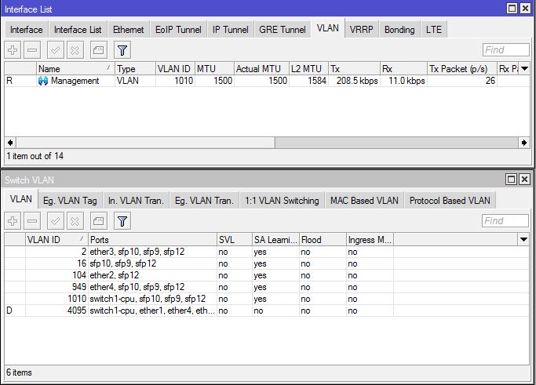Image resolution: width=536 pixels, height=385 pixels.
Task: Click Comment icon in Switch VLAN toolbar
Action: (x=98, y=221)
